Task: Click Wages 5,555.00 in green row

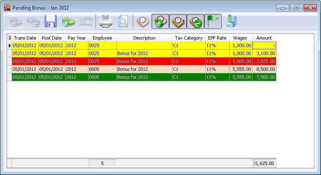Action: pos(241,77)
